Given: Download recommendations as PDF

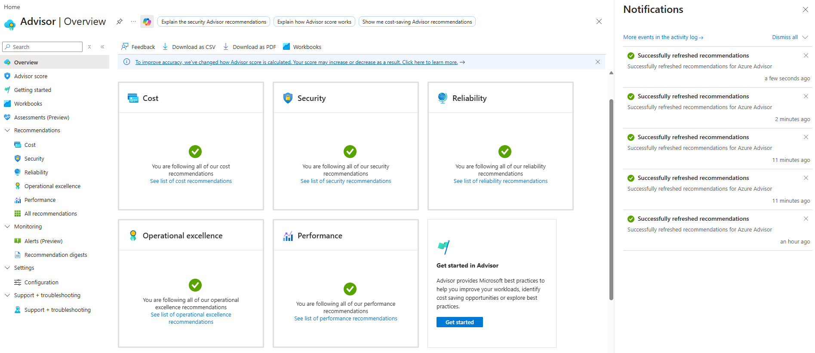Looking at the screenshot, I should [249, 47].
